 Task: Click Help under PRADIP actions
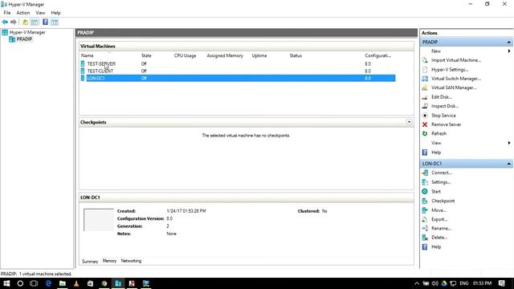pyautogui.click(x=436, y=153)
